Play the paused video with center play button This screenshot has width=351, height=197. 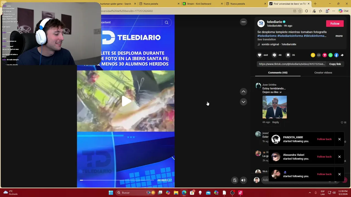tap(126, 101)
